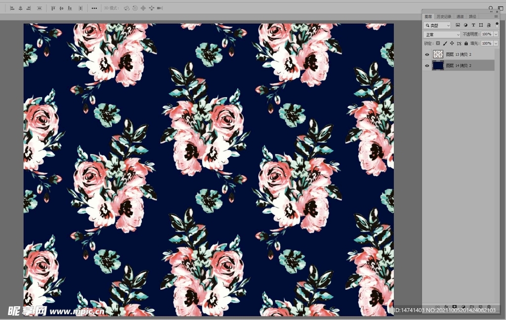The width and height of the screenshot is (506, 320).
Task: Switch to the 路径 paths tab
Action: point(472,16)
